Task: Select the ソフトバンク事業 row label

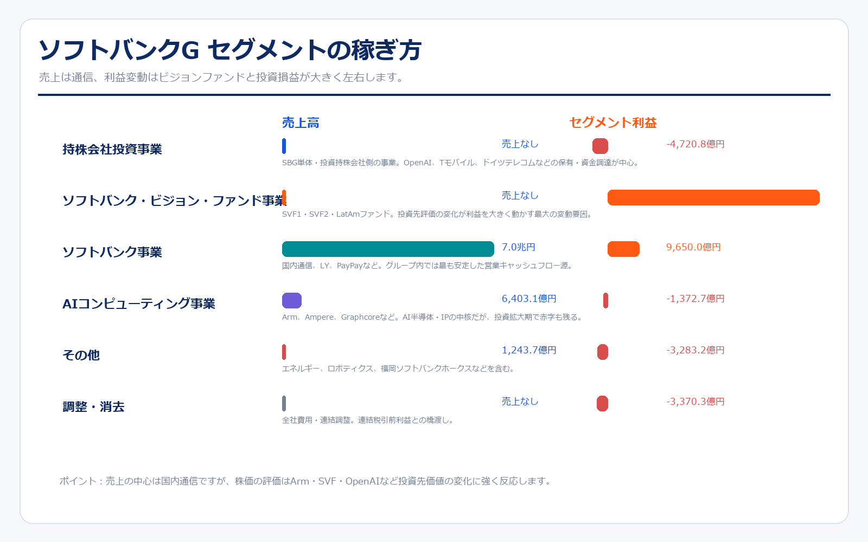Action: [x=112, y=252]
